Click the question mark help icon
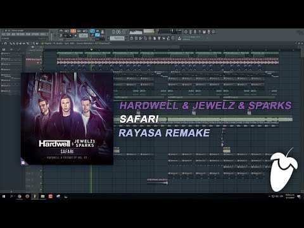The width and height of the screenshot is (304, 228). click(x=199, y=32)
